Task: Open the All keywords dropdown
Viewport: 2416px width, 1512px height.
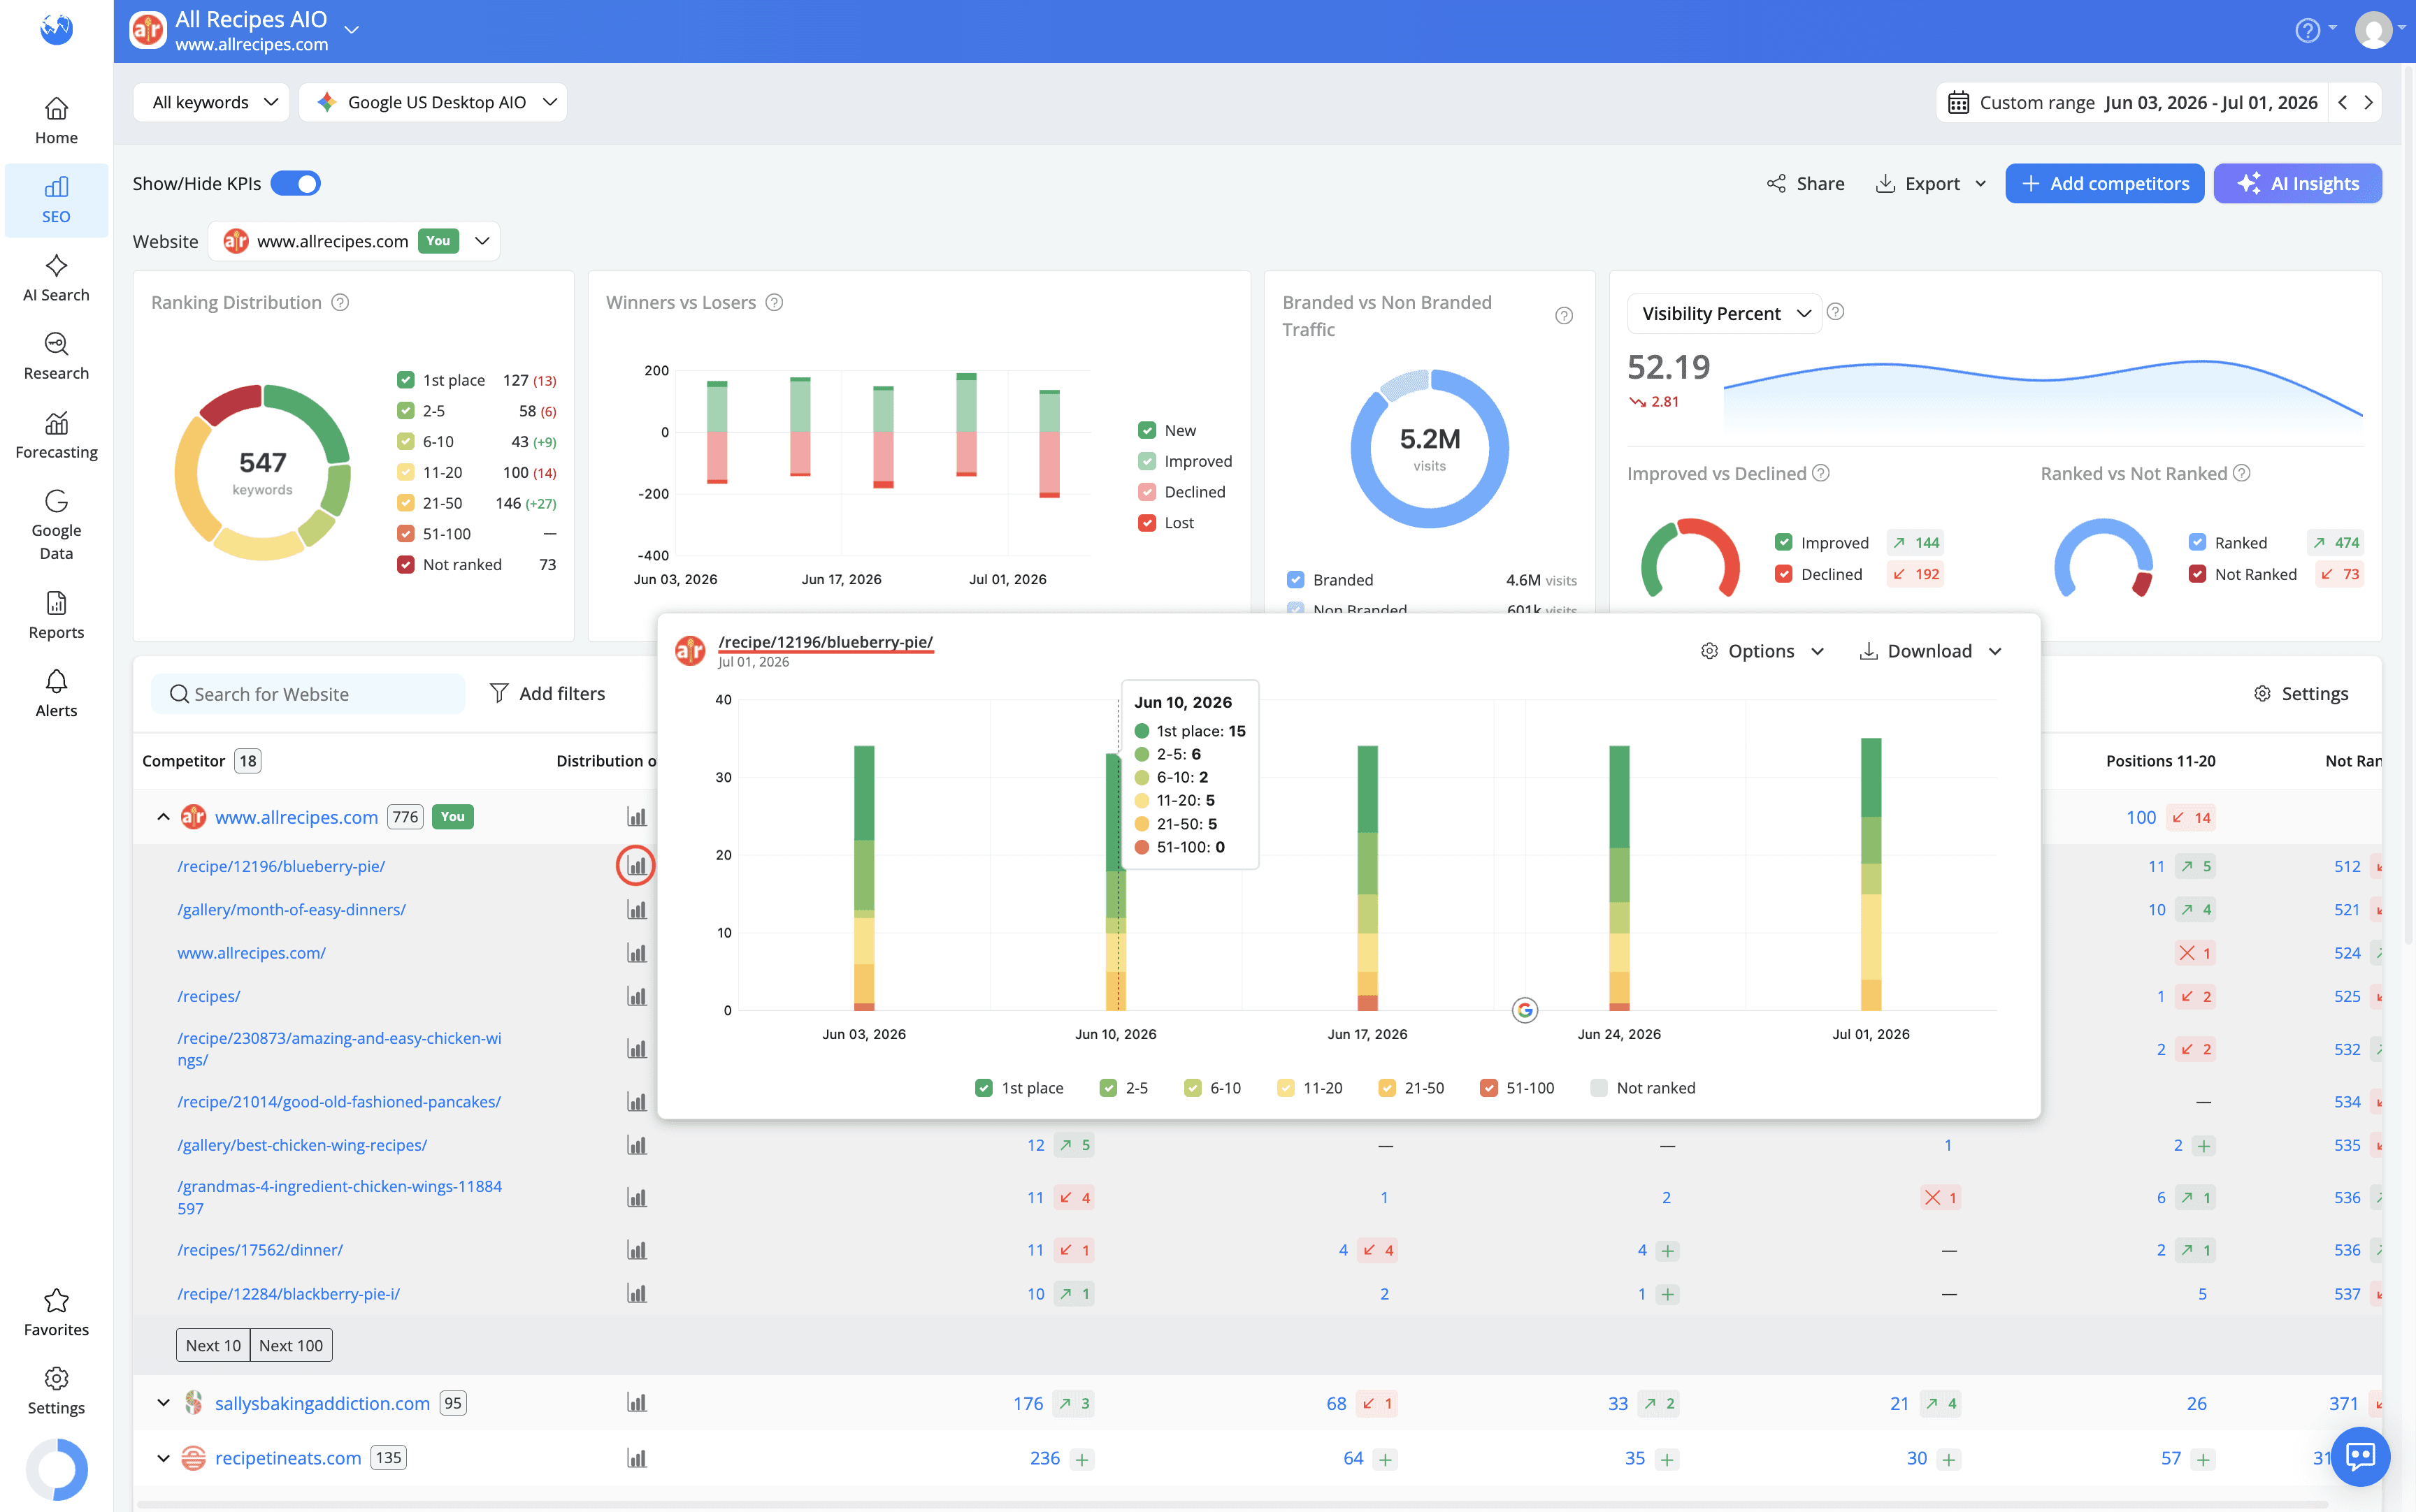Action: coord(212,102)
